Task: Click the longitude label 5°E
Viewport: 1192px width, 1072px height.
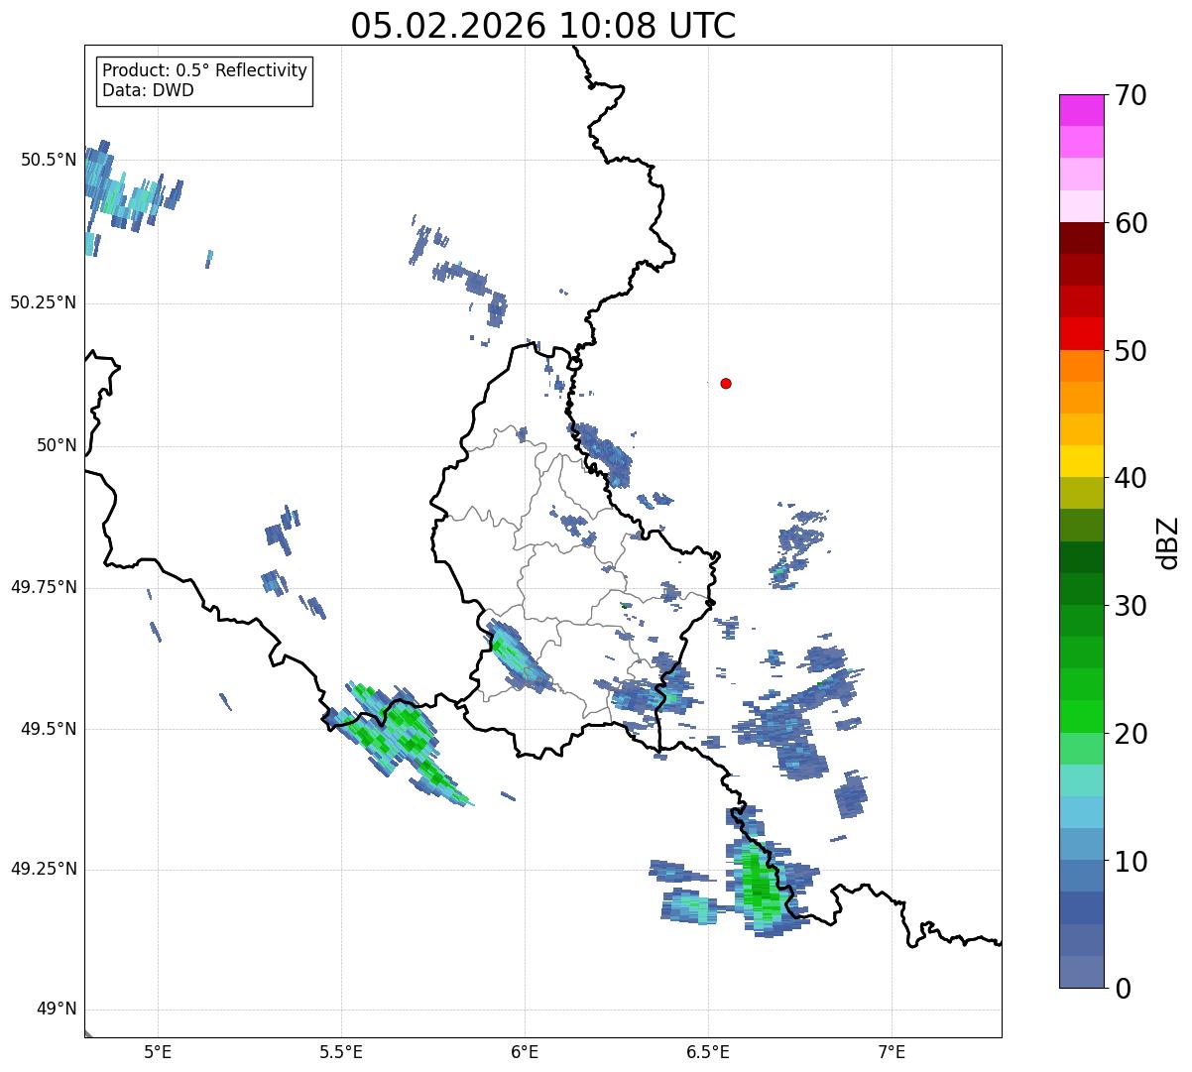Action: (158, 1051)
